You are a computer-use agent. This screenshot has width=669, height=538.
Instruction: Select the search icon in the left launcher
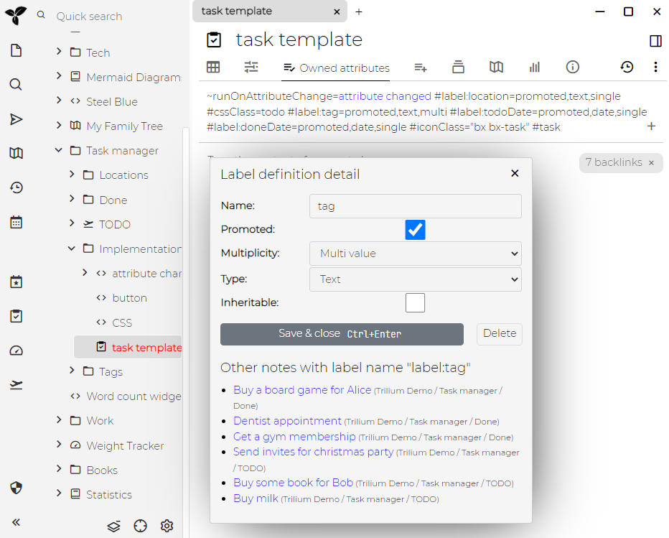pos(15,84)
